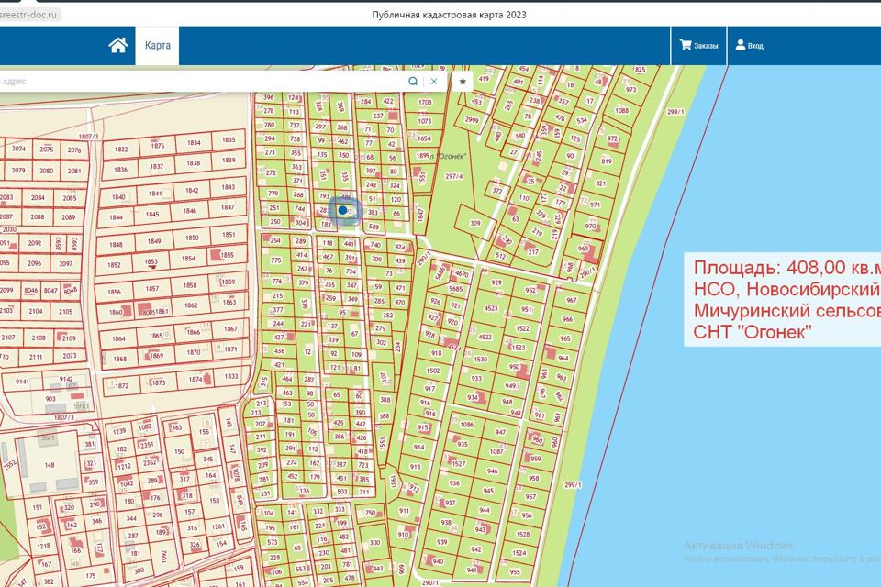Click the address search field
The width and height of the screenshot is (881, 587).
point(202,81)
